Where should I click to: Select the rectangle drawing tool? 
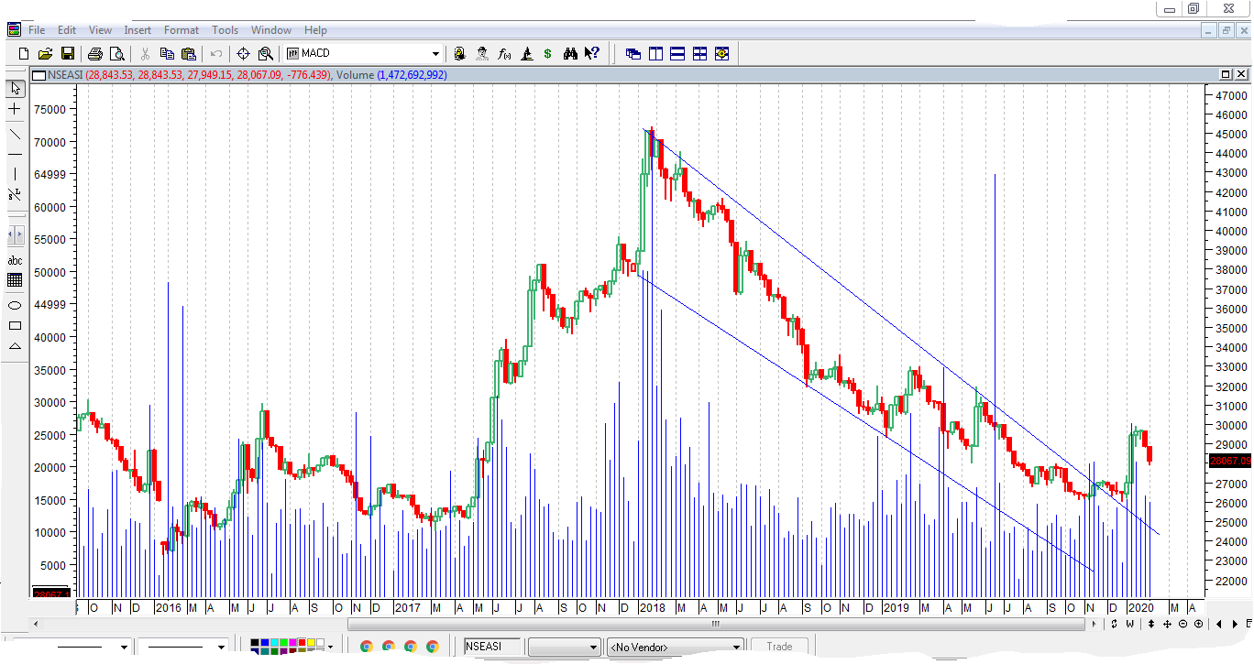click(15, 325)
